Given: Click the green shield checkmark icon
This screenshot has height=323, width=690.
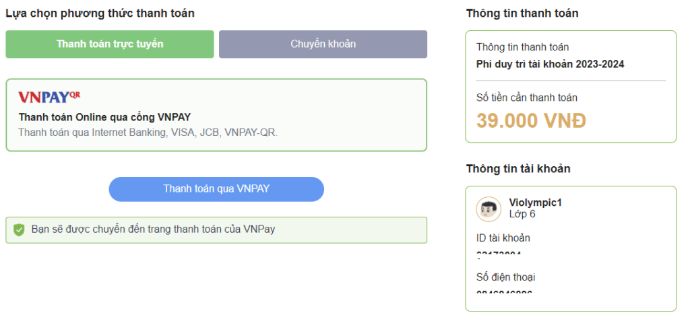Looking at the screenshot, I should (x=19, y=229).
